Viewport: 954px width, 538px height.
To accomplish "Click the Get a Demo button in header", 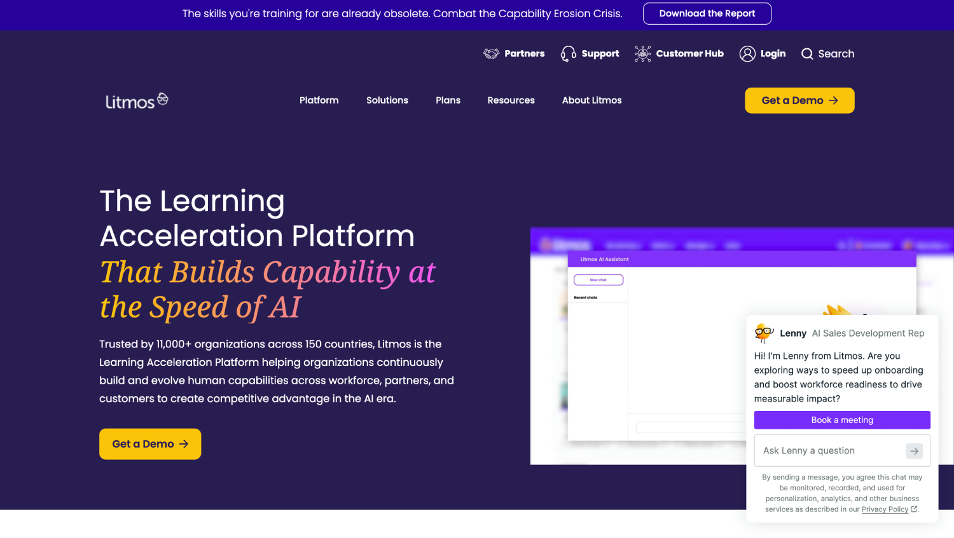I will click(x=799, y=100).
